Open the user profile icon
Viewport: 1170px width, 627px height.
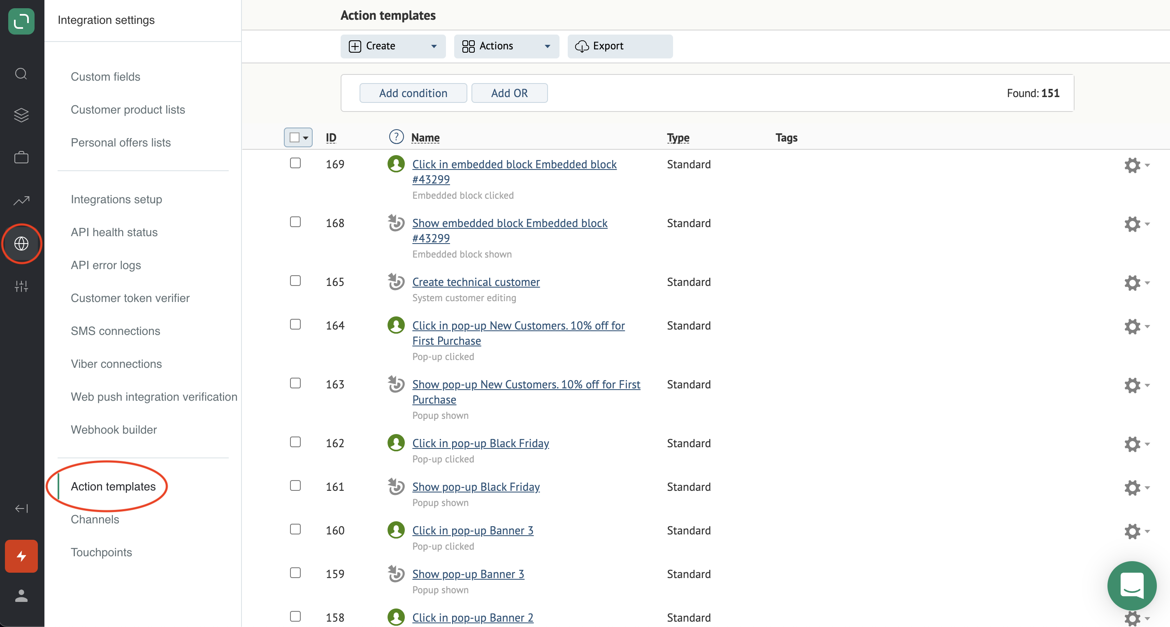point(21,596)
